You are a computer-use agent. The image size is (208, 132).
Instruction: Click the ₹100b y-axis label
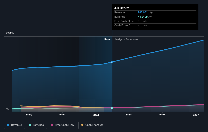(x=10, y=33)
